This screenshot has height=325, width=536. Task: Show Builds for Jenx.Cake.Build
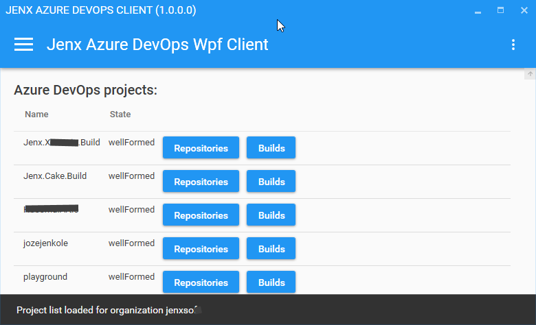(x=271, y=182)
